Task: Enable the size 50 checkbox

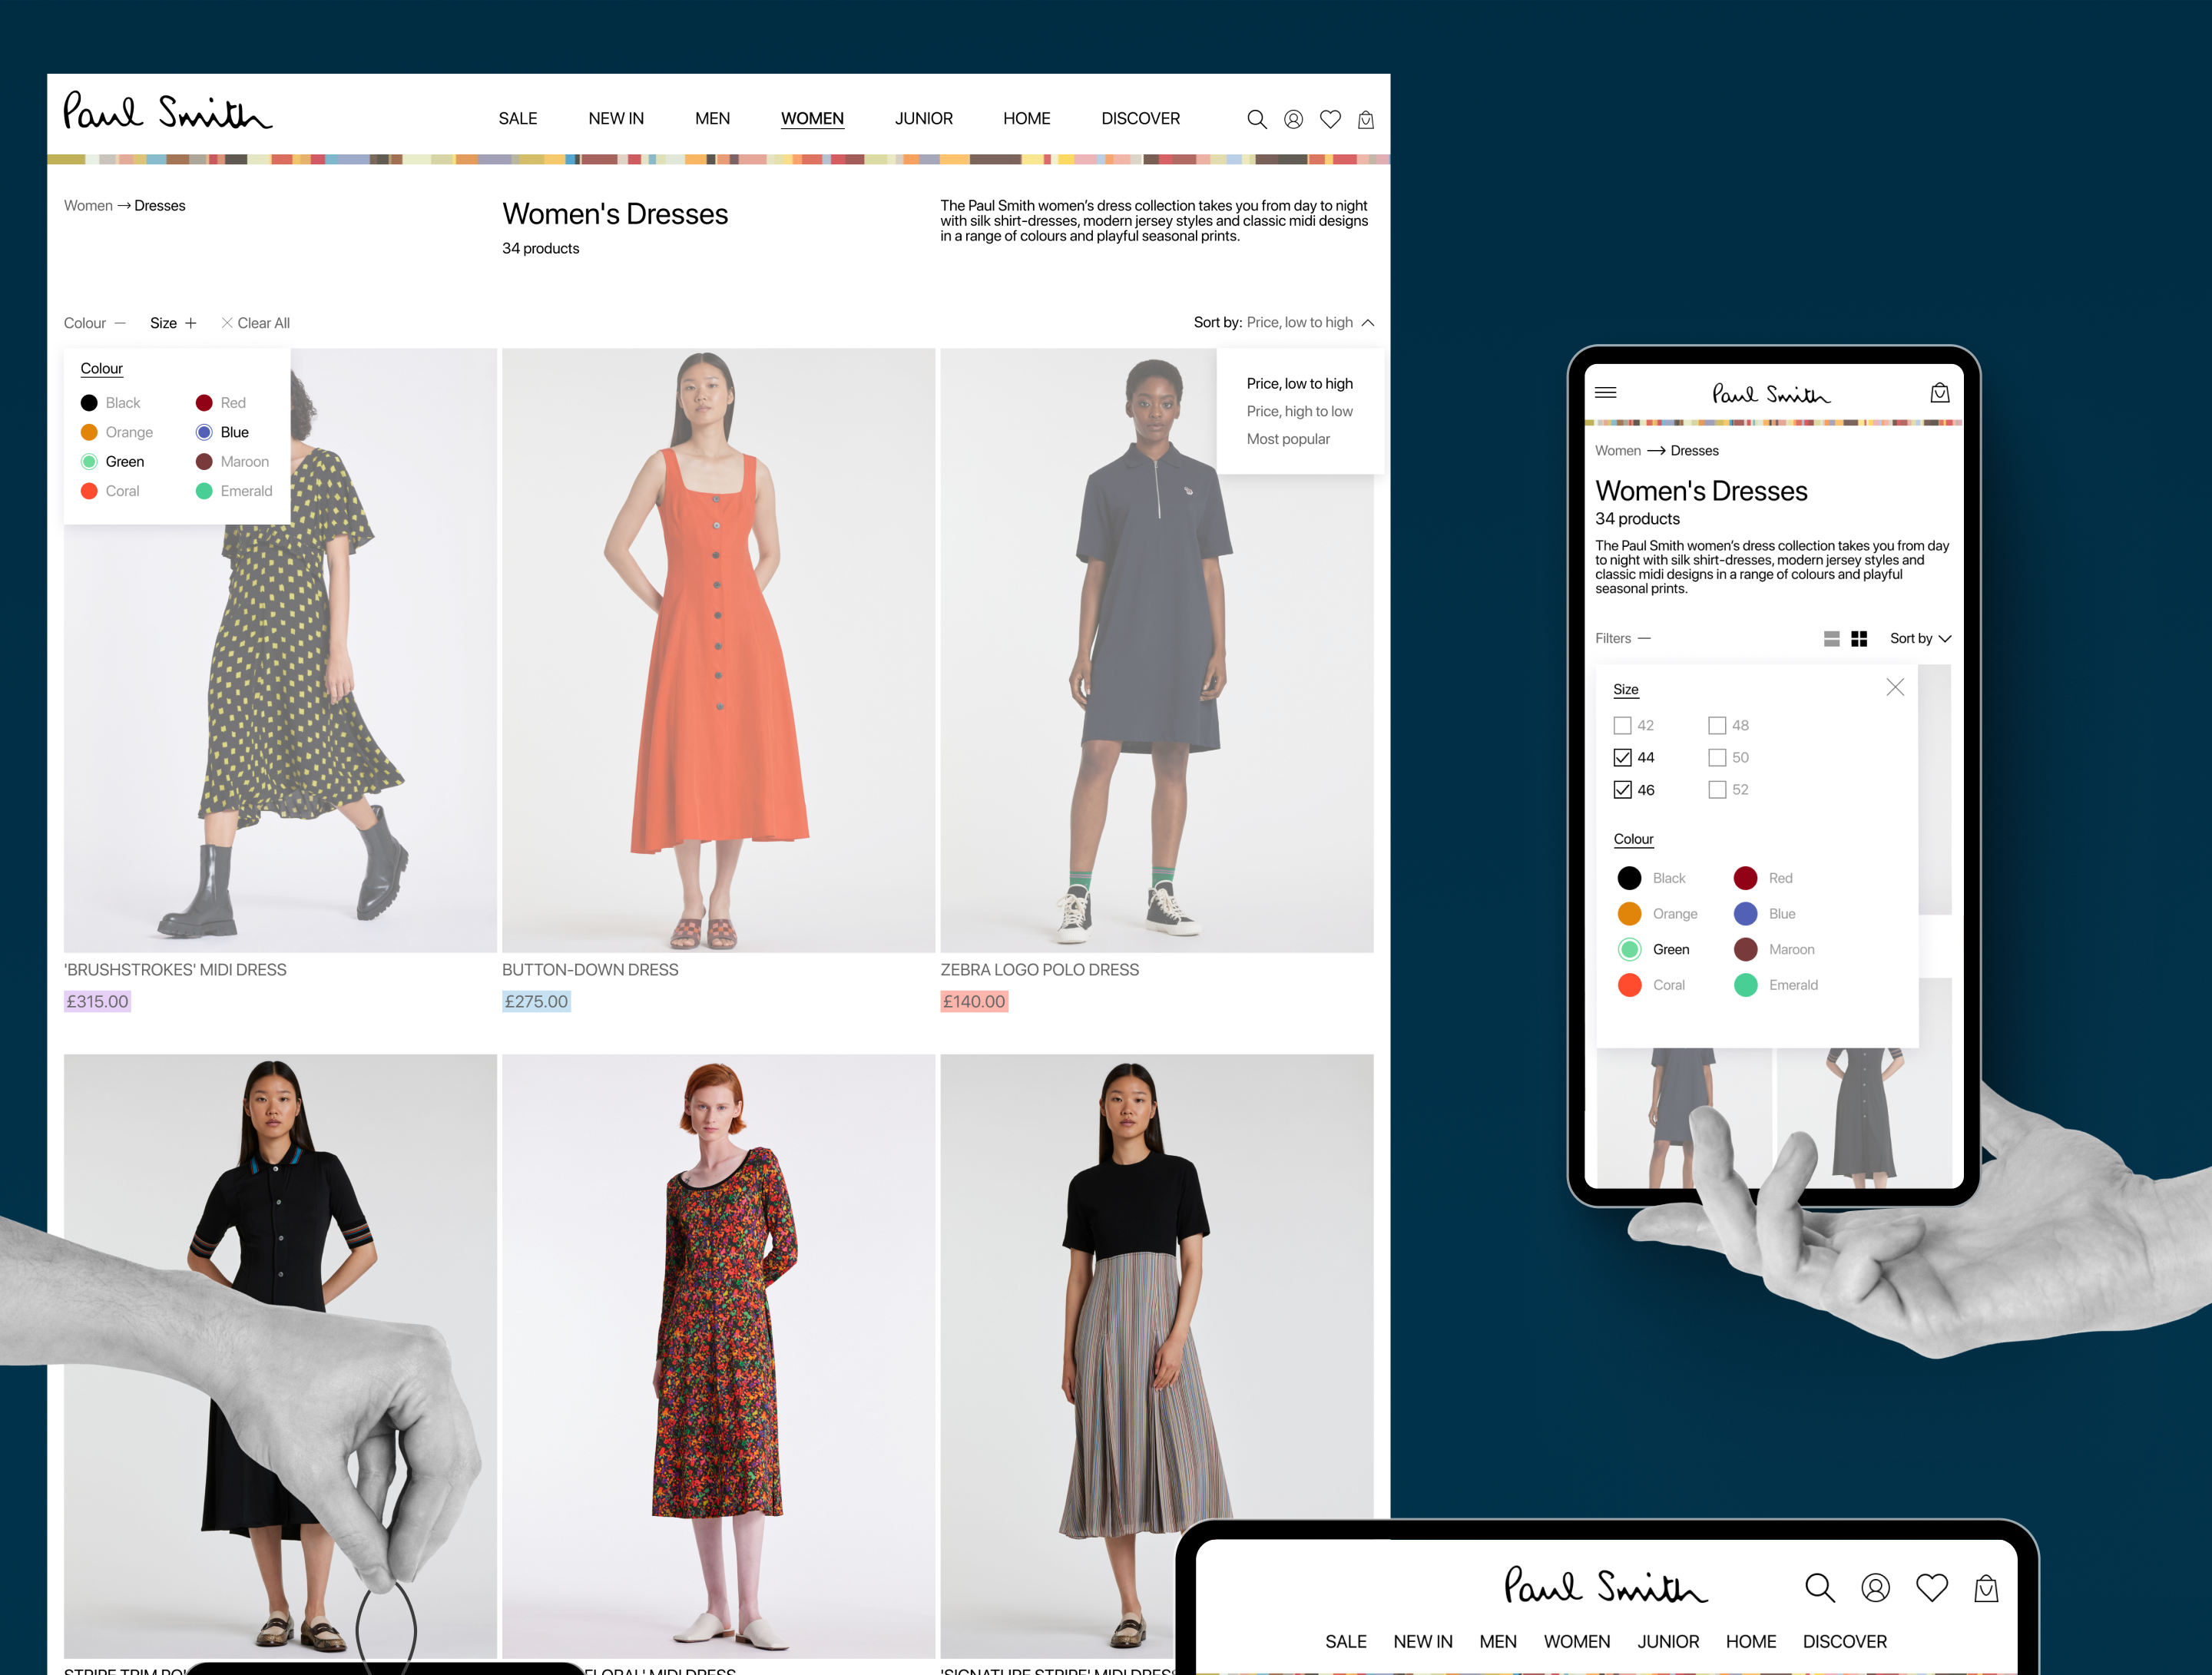Action: (1717, 758)
